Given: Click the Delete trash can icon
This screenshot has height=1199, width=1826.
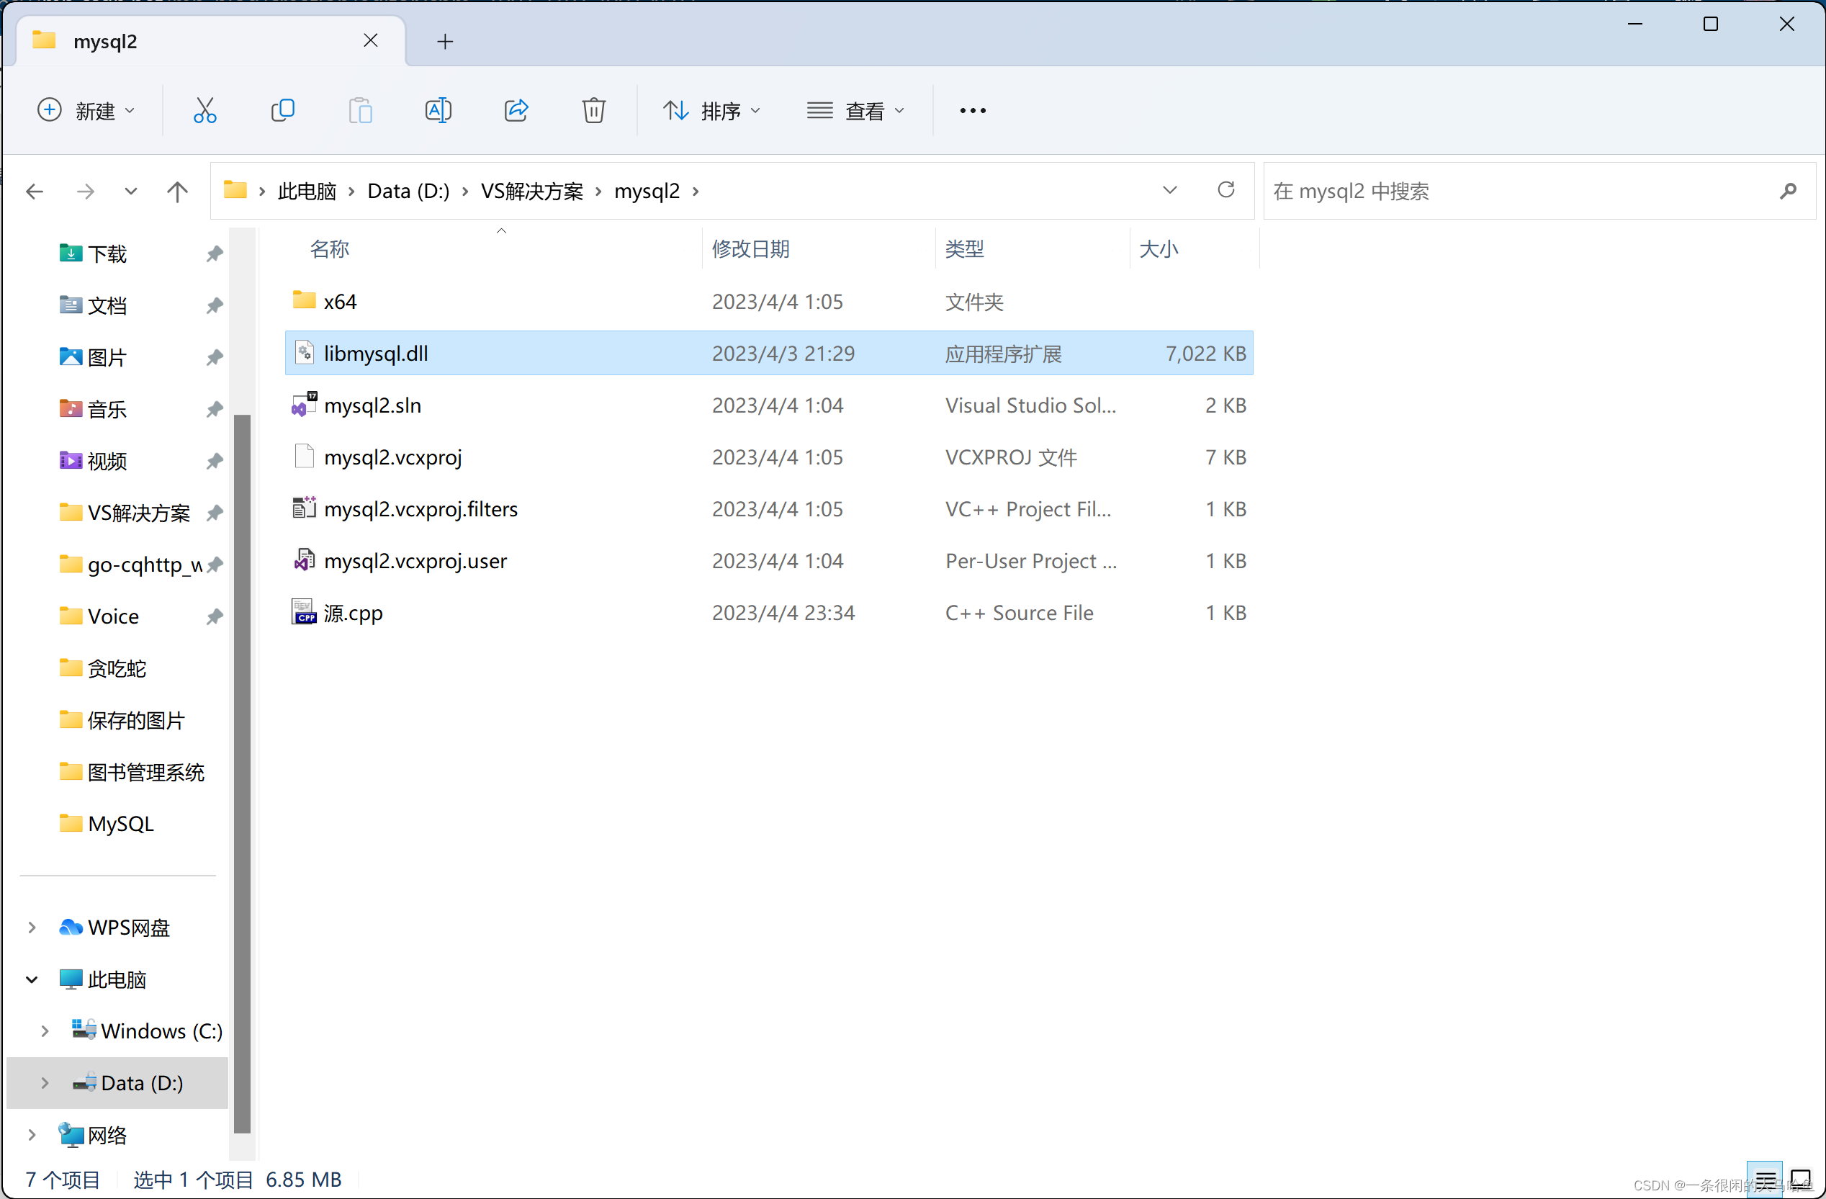Looking at the screenshot, I should 593,110.
